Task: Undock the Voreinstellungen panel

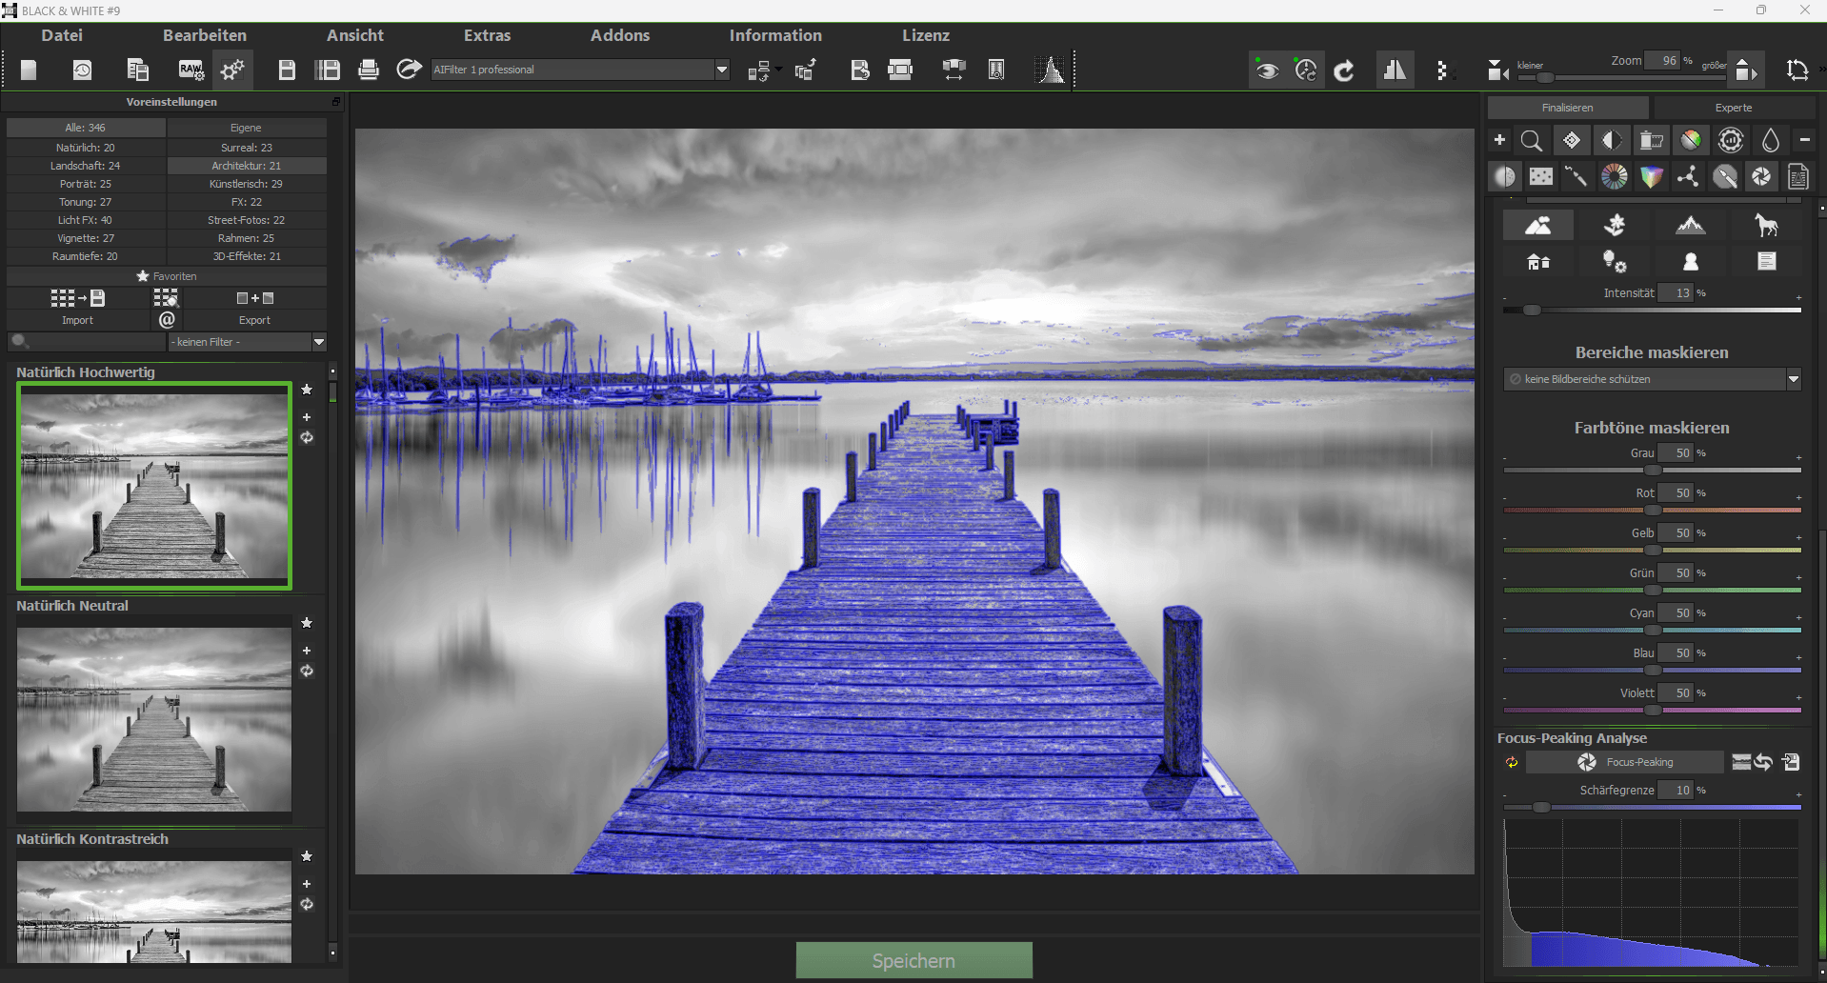Action: click(x=336, y=101)
